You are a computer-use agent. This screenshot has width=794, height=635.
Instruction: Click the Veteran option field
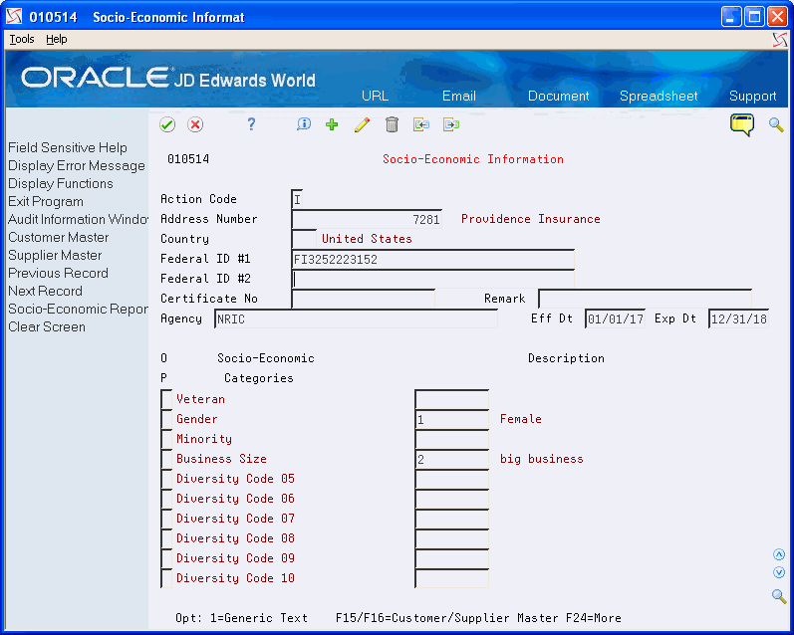point(166,399)
